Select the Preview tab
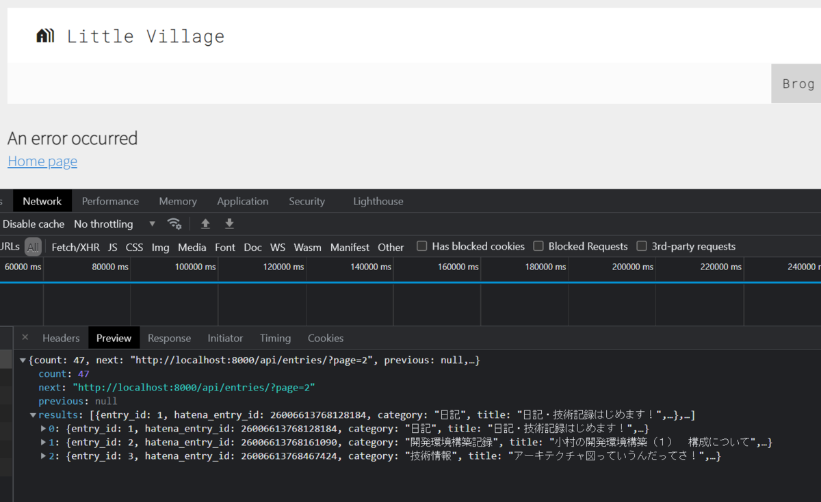 [114, 338]
